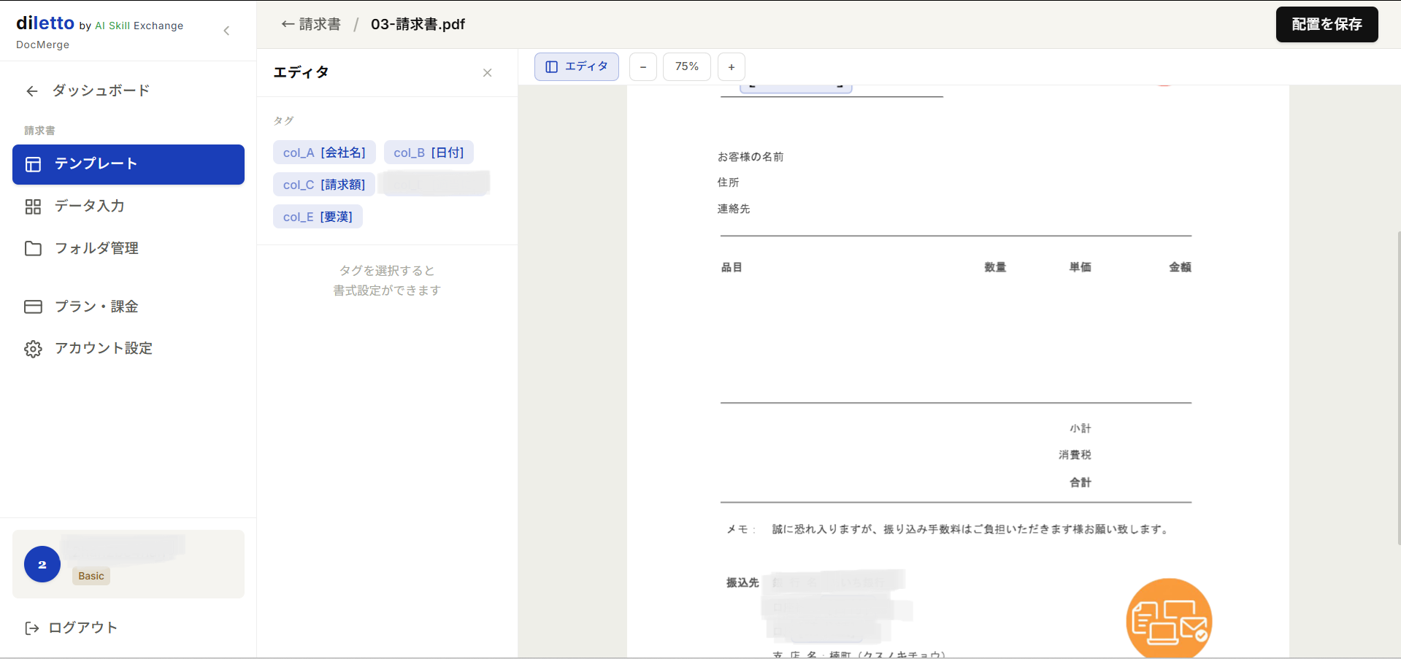
Task: Click the template layout icon in the sidebar
Action: [33, 164]
